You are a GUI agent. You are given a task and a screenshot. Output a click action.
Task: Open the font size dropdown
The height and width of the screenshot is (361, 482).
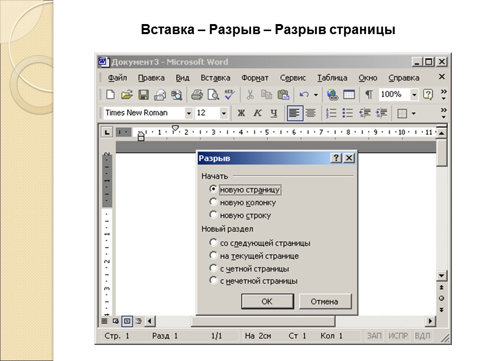223,113
